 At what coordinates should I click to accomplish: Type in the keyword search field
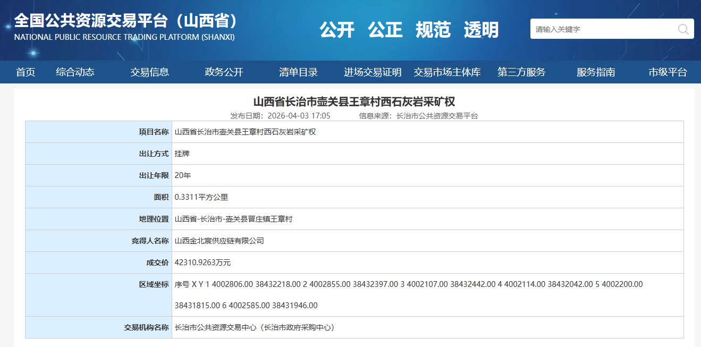601,29
